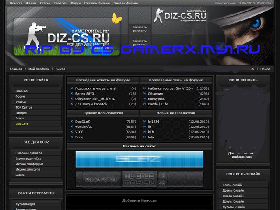Image resolution: width=280 pixels, height=210 pixels.
Task: Open Мой профиль link
Action: (x=39, y=69)
